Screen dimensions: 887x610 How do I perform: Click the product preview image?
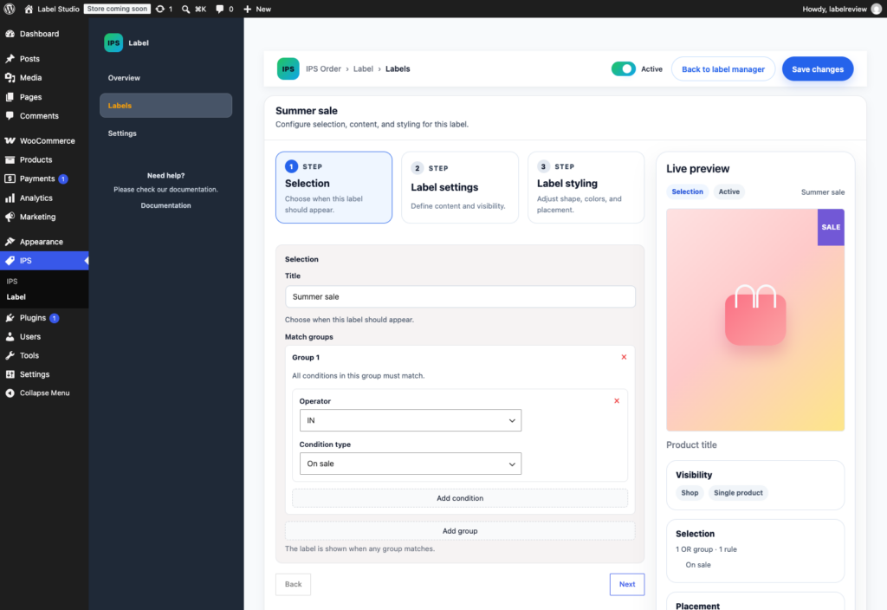click(755, 321)
